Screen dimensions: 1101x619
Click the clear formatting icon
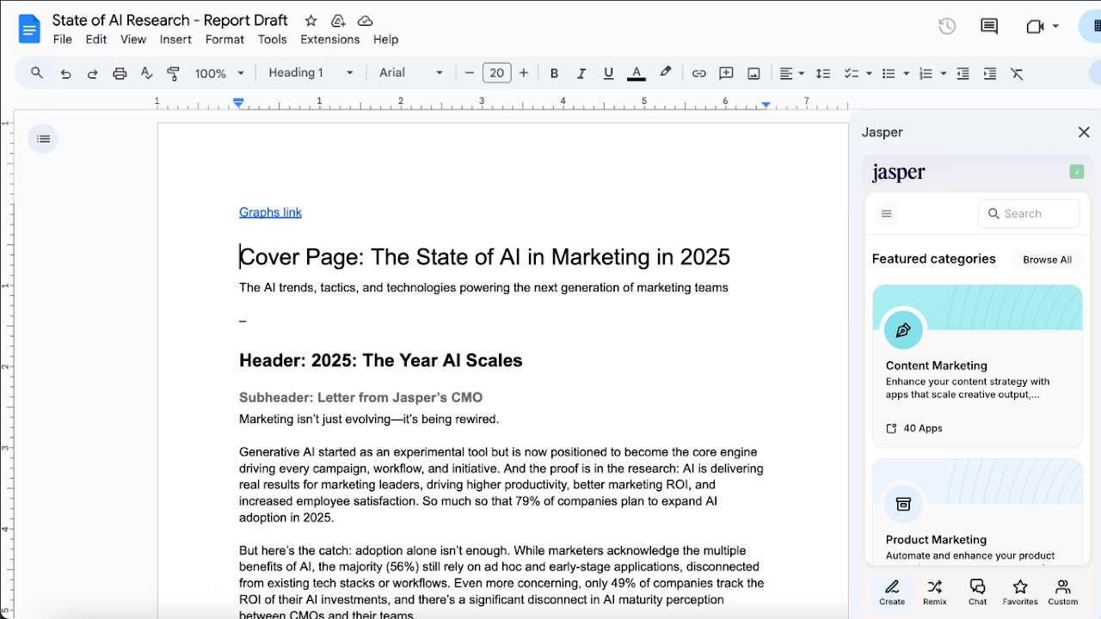1017,73
